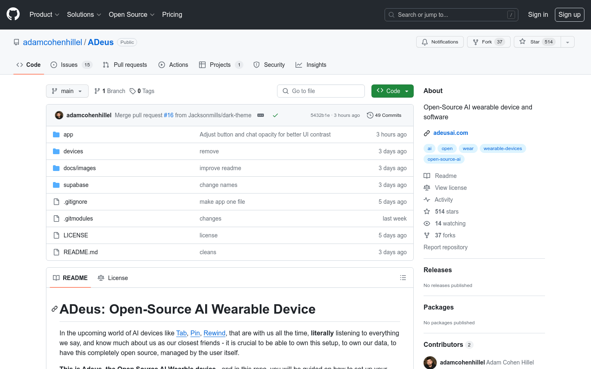Jump to Readme from About sidebar

click(440, 176)
